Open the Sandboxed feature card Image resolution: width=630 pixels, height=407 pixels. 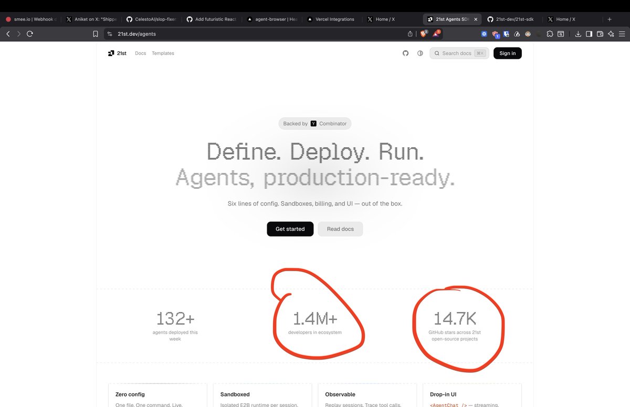(262, 395)
